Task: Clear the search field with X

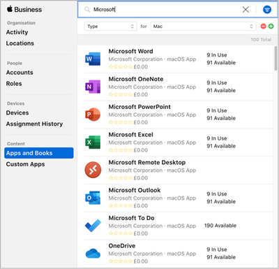Action: click(x=246, y=10)
